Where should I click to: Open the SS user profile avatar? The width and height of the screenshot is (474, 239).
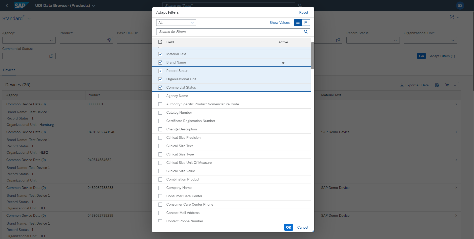(x=460, y=5)
